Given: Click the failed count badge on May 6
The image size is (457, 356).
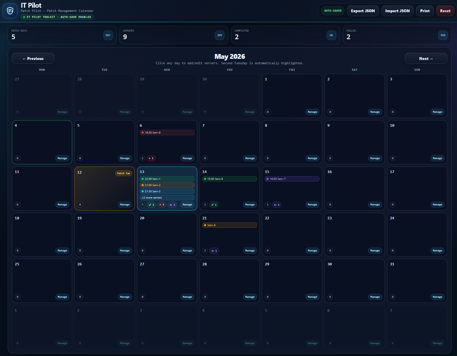Looking at the screenshot, I should tap(151, 158).
